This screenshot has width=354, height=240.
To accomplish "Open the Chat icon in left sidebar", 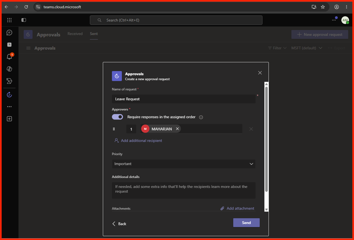I will (9, 33).
